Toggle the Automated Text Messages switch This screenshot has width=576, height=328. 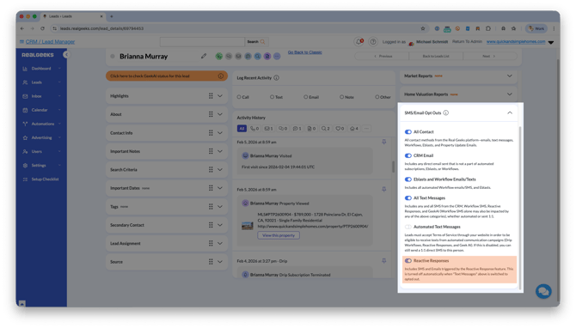point(407,227)
